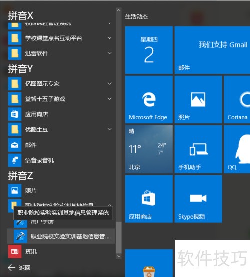The width and height of the screenshot is (250, 277).
Task: Launch 职业院校实验实训基地信息管… app icon
Action: [x=21, y=236]
